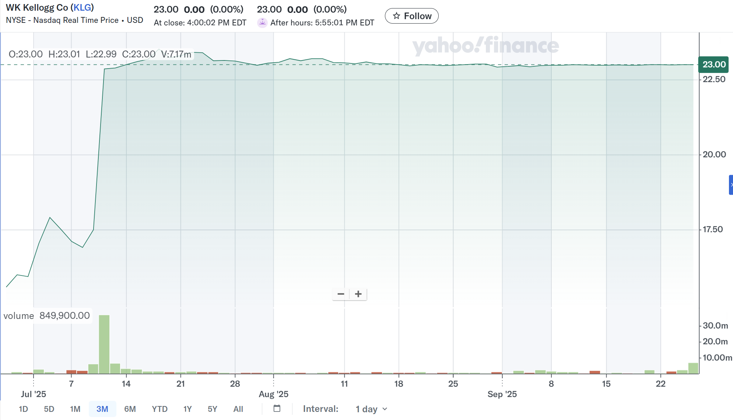Open the 1 day interval dropdown
Screen dimensions: 733x420
pyautogui.click(x=371, y=409)
